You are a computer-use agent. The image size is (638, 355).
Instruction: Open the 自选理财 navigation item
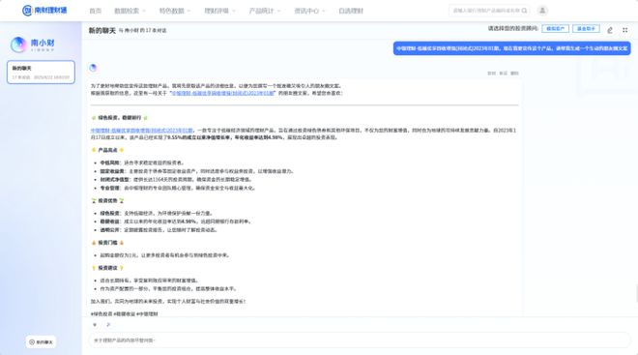[351, 11]
